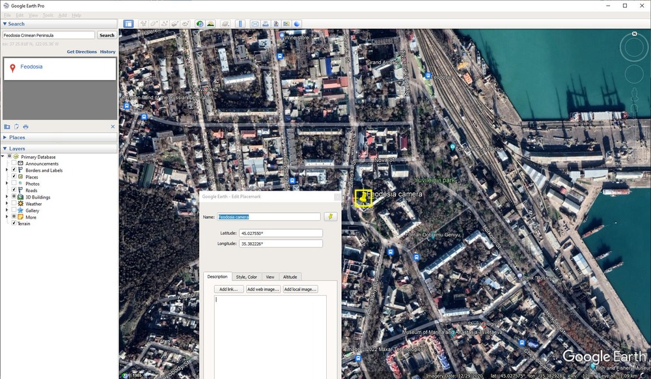Image resolution: width=651 pixels, height=379 pixels.
Task: Click the print icon in search panel
Action: (x=26, y=126)
